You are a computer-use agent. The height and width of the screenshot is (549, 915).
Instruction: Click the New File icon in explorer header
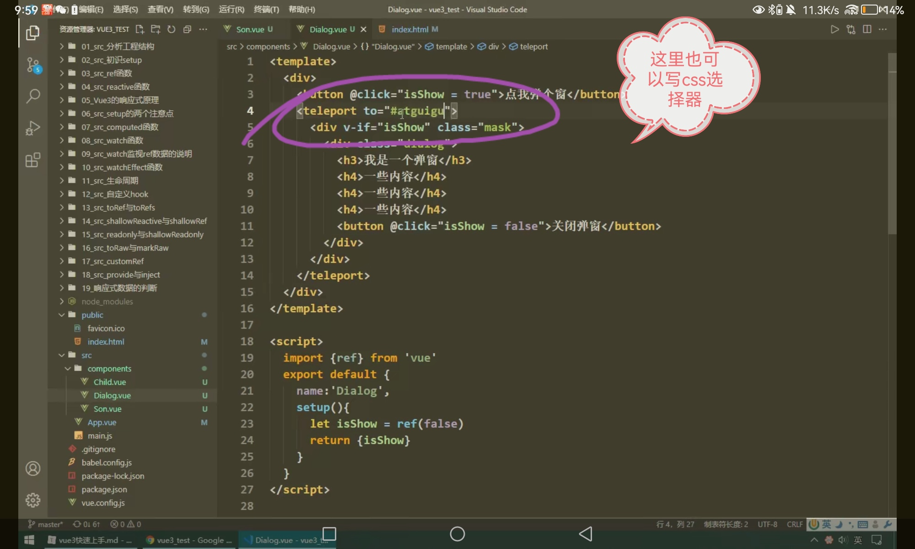(140, 29)
